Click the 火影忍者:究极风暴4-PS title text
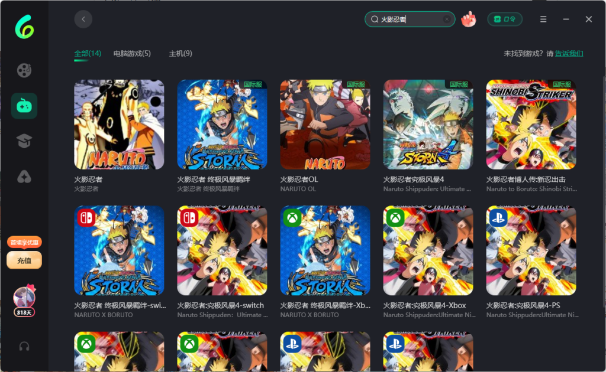Image resolution: width=606 pixels, height=372 pixels. click(x=523, y=305)
